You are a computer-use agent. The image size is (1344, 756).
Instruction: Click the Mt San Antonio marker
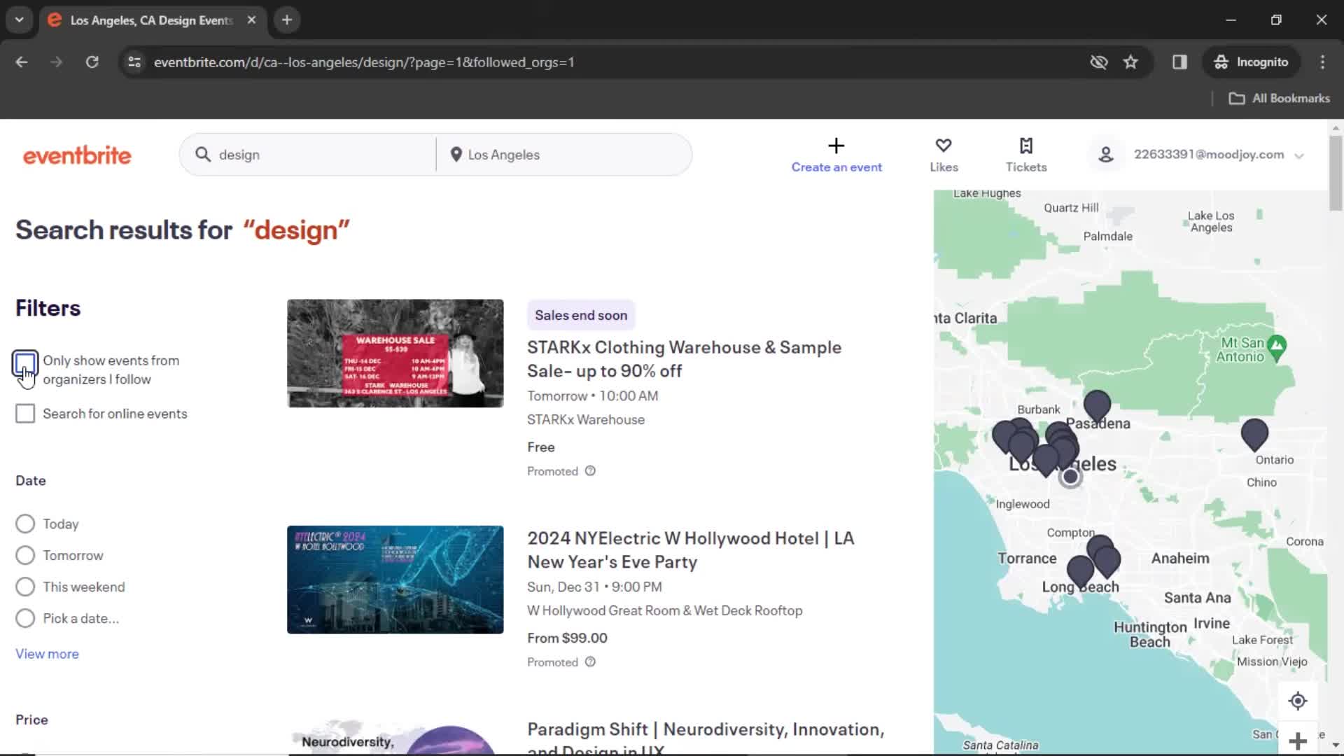point(1277,346)
